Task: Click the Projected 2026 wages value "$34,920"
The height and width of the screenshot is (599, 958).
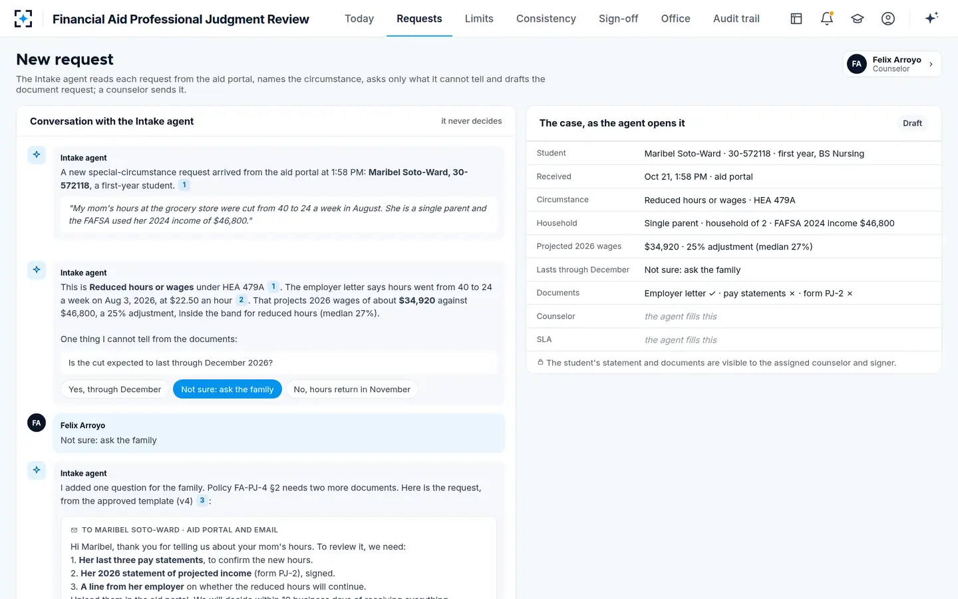Action: click(662, 247)
